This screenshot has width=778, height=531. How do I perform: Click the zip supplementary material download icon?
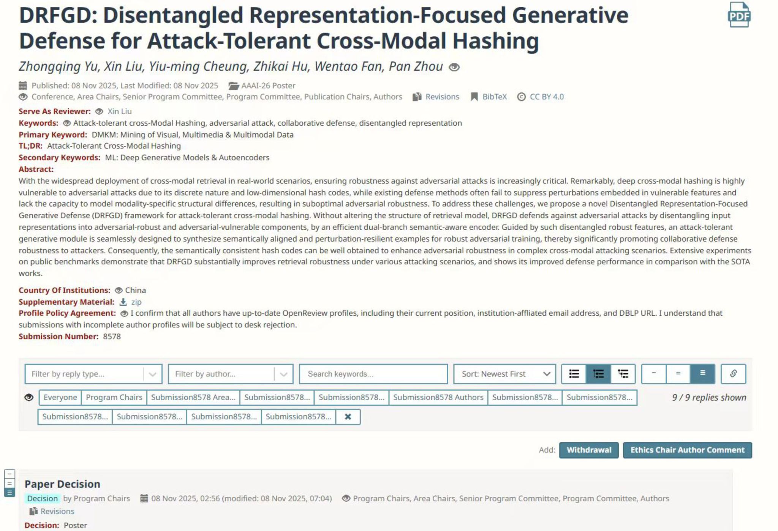123,302
